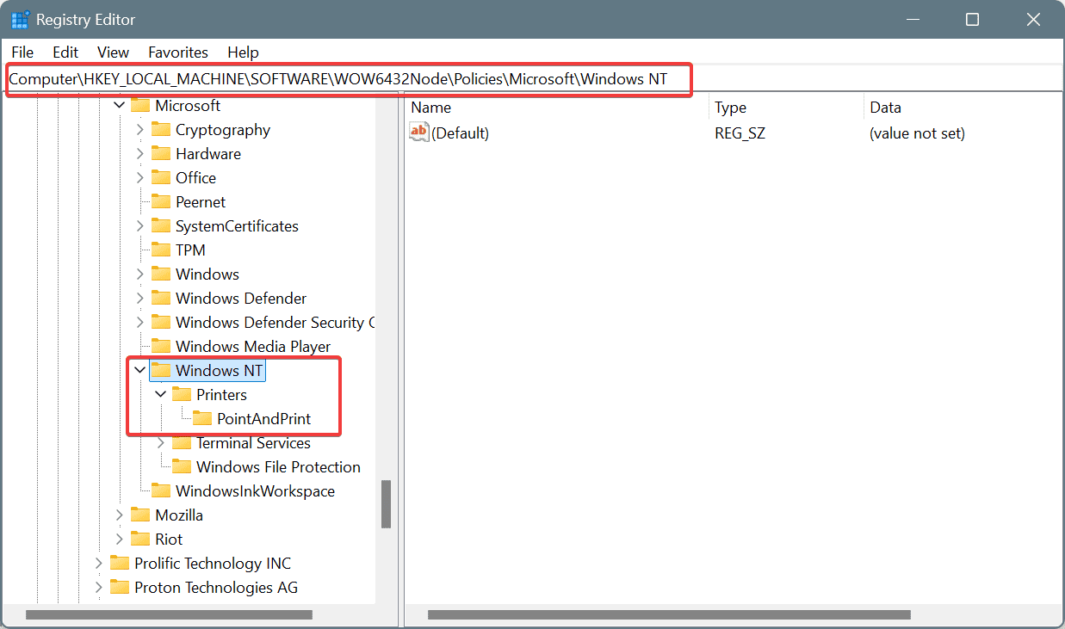1065x629 pixels.
Task: Click the registry path address bar
Action: (x=532, y=79)
